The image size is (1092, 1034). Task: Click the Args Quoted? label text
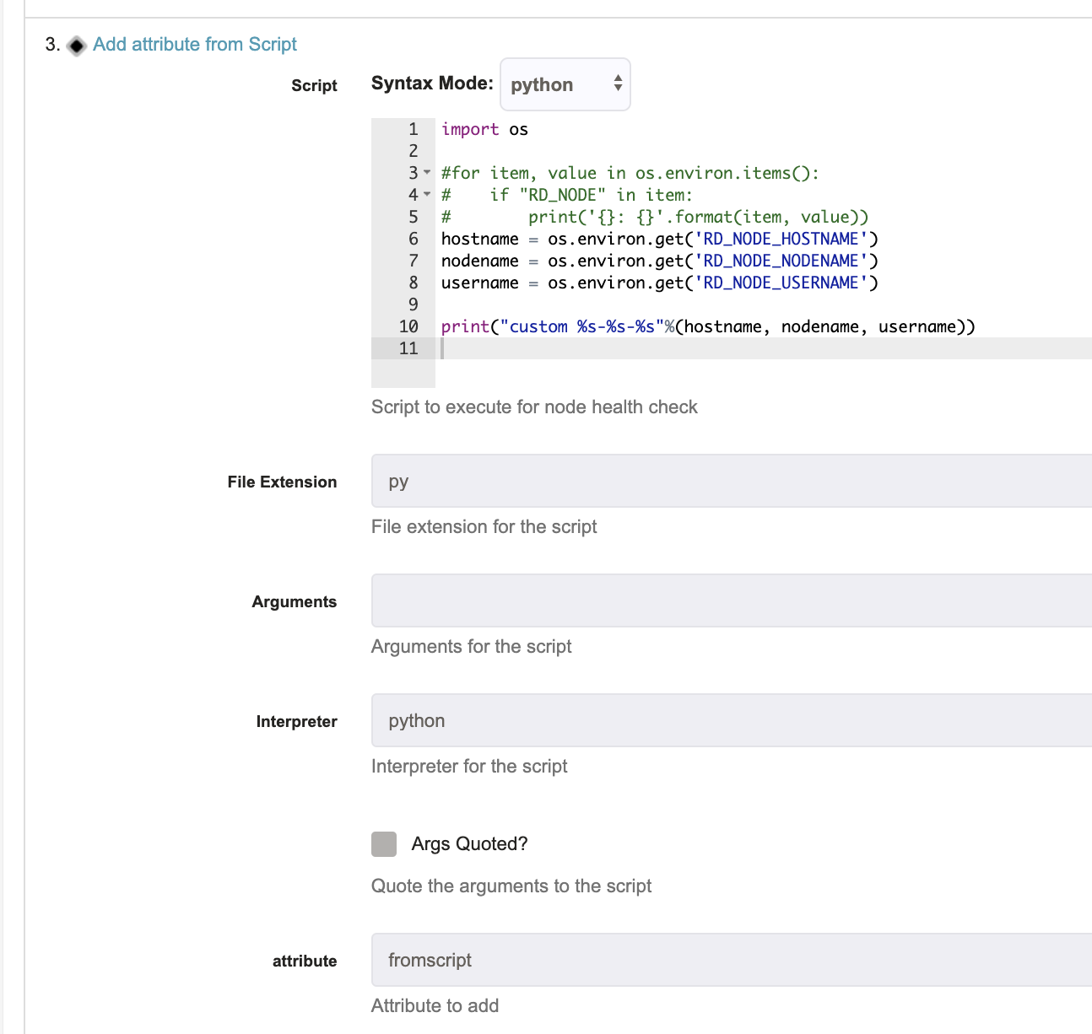tap(469, 843)
